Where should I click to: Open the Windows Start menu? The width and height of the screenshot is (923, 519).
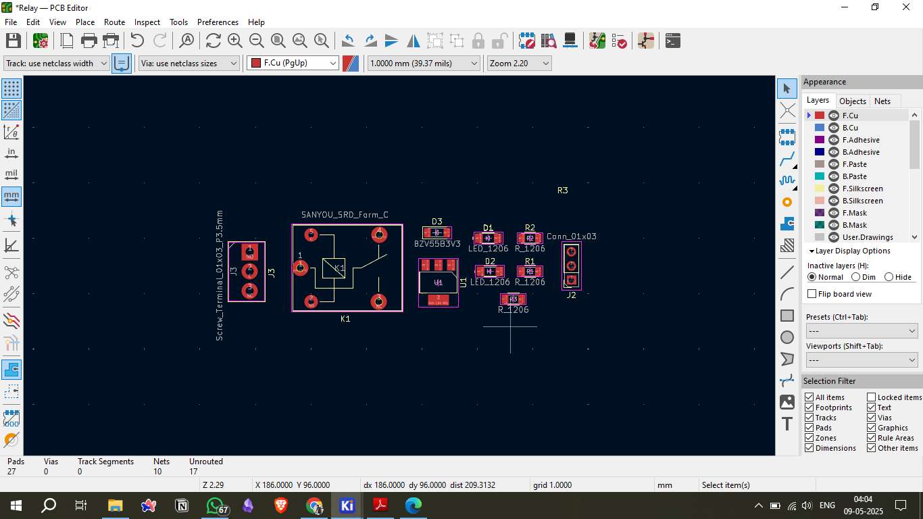pyautogui.click(x=16, y=505)
